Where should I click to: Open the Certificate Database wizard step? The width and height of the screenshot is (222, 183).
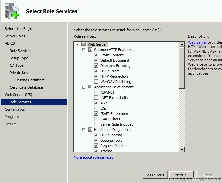pyautogui.click(x=26, y=87)
